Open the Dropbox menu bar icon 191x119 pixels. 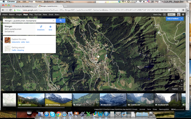pos(120,1)
